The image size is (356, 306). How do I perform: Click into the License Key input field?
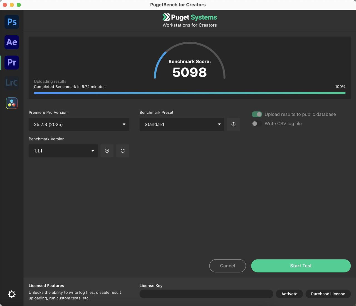tap(206, 294)
